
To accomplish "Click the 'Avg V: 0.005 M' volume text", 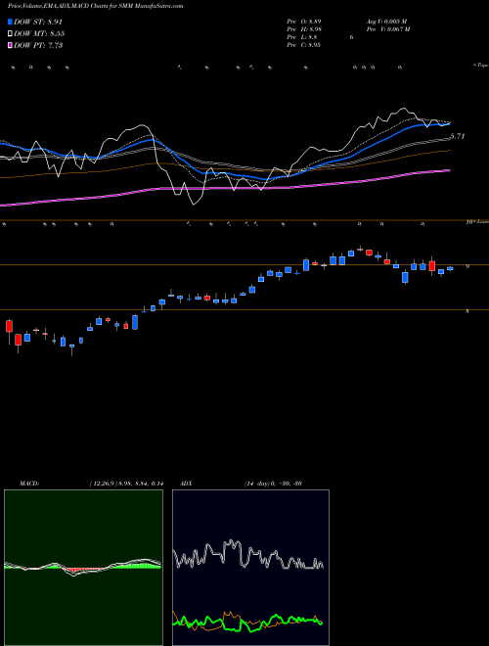I will coord(386,22).
